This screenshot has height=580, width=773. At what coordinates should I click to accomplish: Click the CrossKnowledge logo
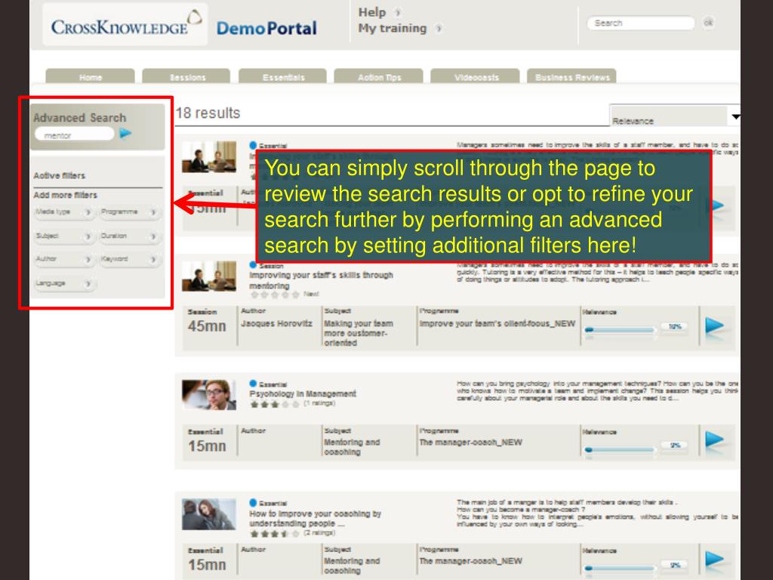pos(125,24)
